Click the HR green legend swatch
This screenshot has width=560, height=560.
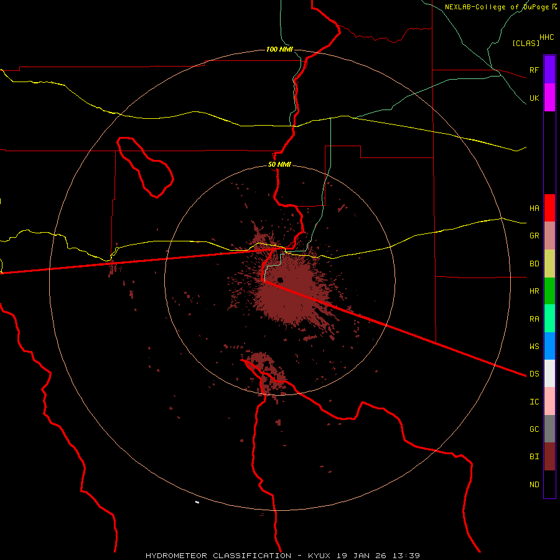549,291
